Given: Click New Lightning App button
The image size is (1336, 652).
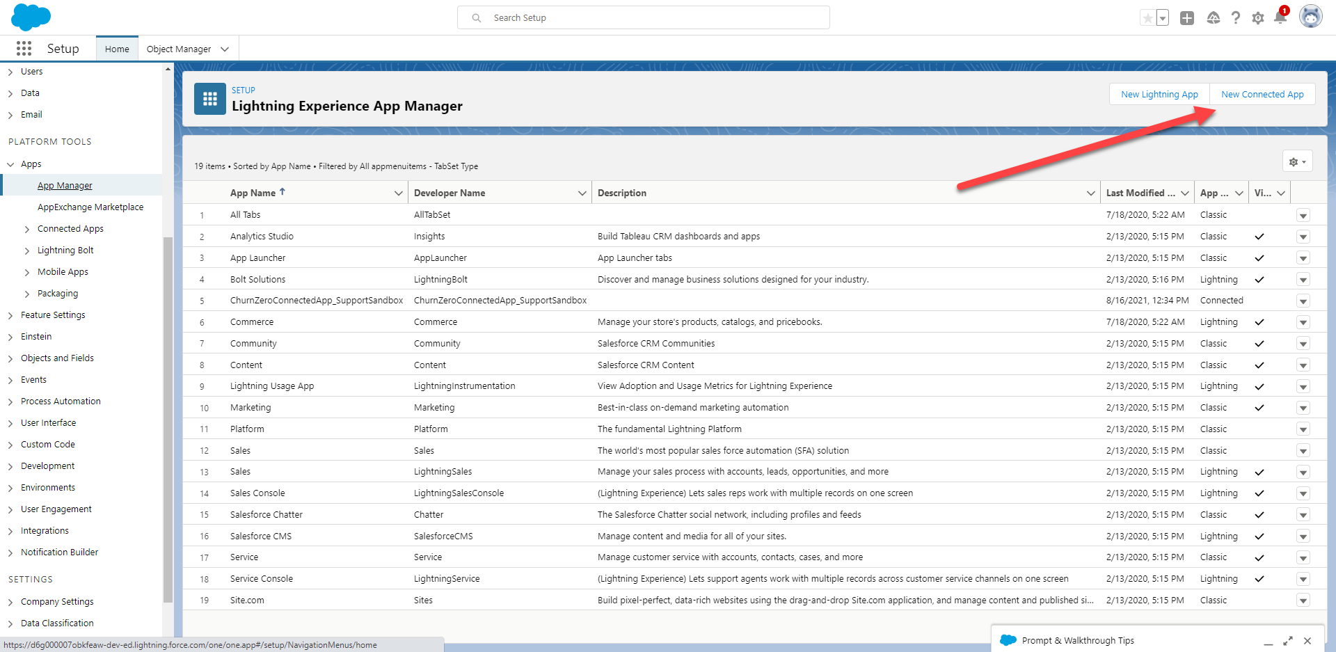Looking at the screenshot, I should pyautogui.click(x=1159, y=94).
